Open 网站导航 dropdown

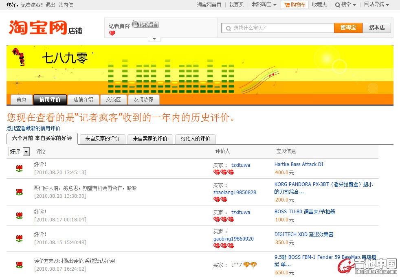[x=376, y=4]
